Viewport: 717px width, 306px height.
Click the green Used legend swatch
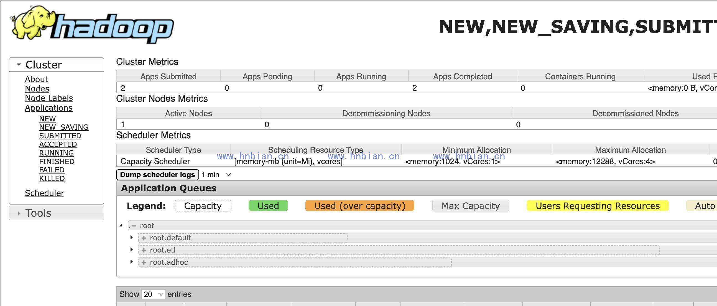[268, 206]
